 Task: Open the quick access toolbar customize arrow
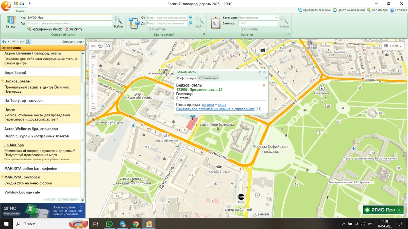coord(30,3)
